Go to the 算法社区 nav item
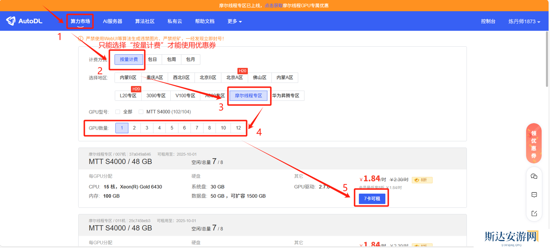 click(145, 21)
